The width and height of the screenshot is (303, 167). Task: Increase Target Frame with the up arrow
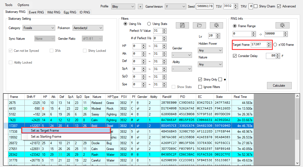[269, 43]
